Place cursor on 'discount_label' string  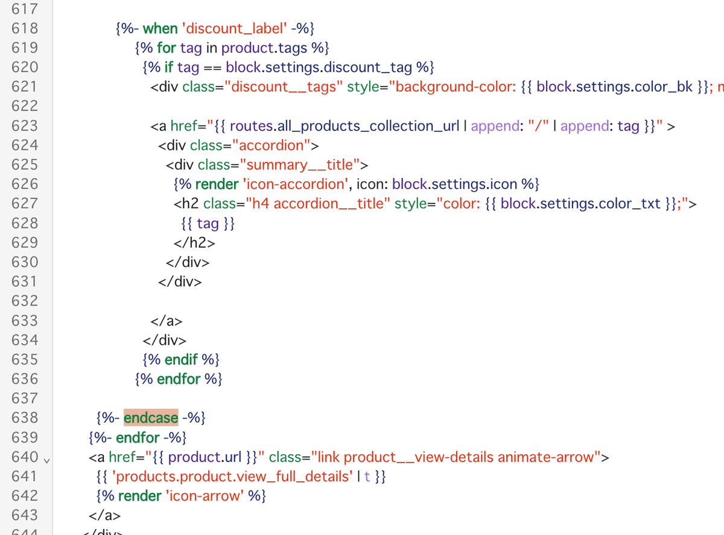[235, 28]
